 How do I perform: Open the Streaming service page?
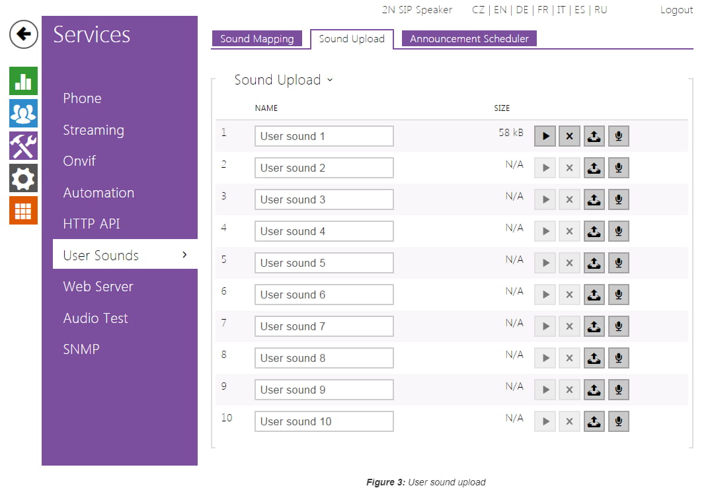93,130
